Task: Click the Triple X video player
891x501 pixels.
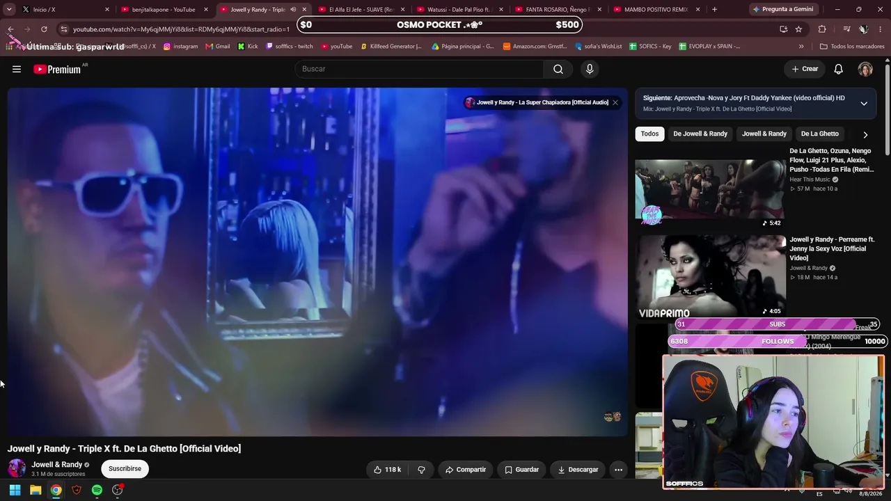Action: pyautogui.click(x=317, y=262)
